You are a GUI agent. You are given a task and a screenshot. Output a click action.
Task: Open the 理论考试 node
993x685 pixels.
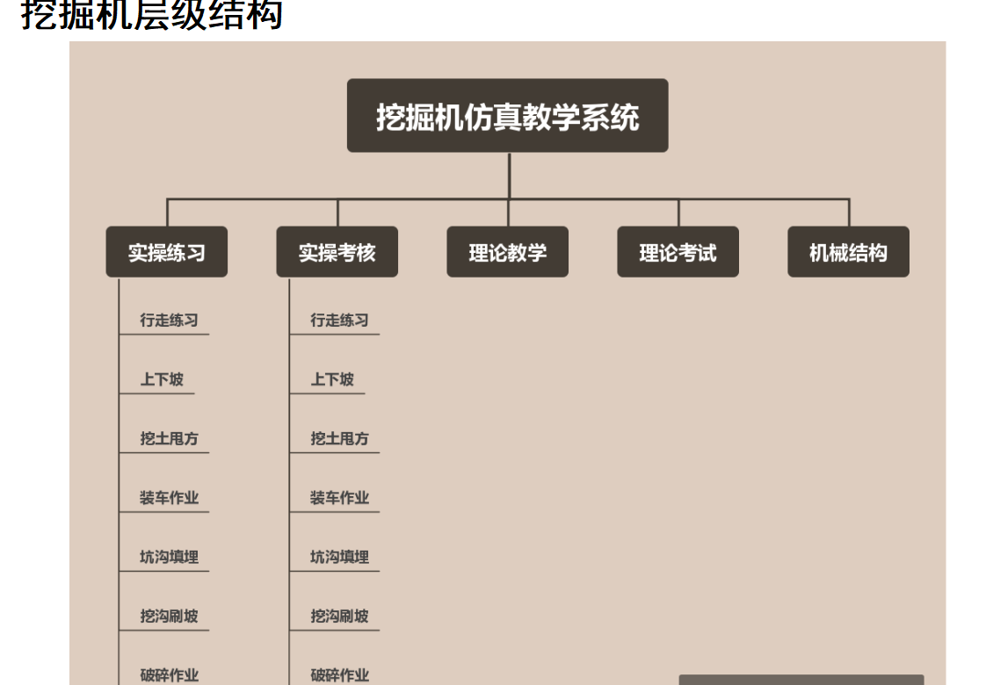coord(678,252)
